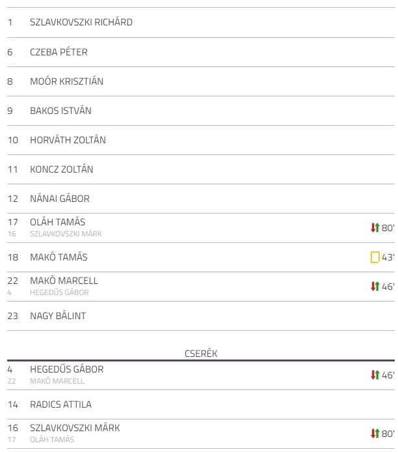Select Nánai Gábor in starting lineup

tap(201, 199)
